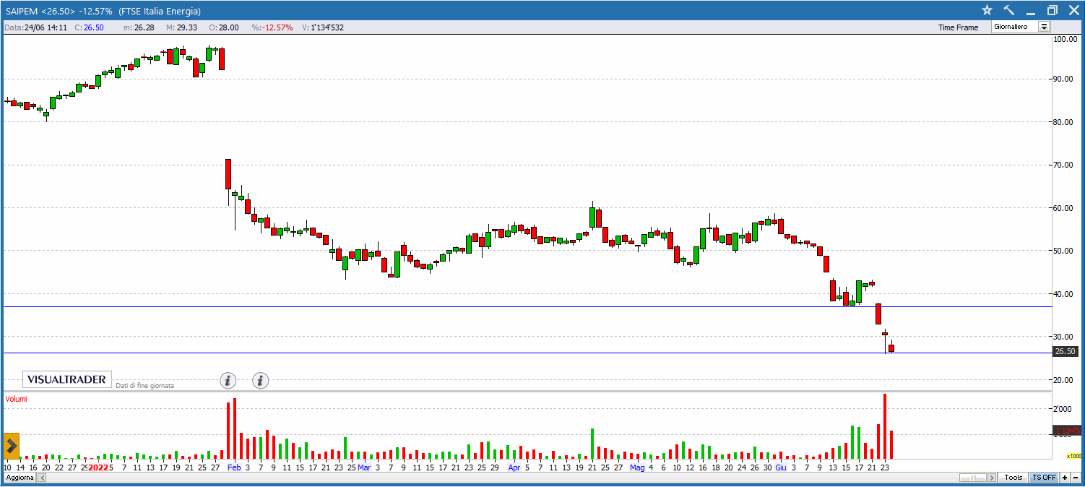Click the Dati di fine giornata text
This screenshot has height=487, width=1085.
(144, 386)
